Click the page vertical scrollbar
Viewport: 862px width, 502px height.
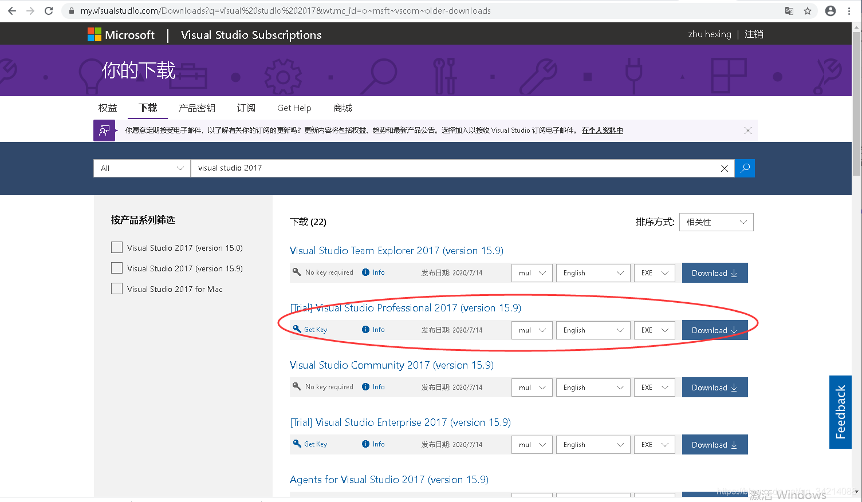pos(857,103)
